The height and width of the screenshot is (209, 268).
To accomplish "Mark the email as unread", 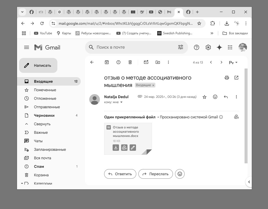I will tap(146, 62).
